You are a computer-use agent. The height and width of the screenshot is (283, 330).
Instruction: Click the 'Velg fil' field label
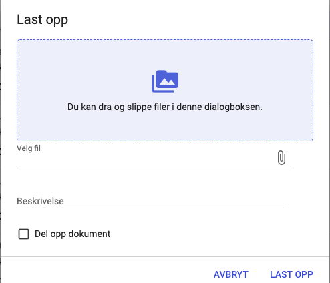29,148
